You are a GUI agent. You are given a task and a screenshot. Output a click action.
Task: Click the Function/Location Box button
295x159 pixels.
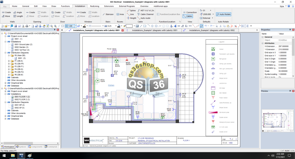[x=168, y=14]
